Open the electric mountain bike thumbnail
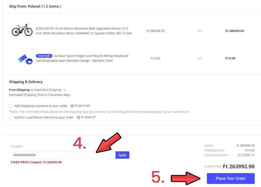Image resolution: width=261 pixels, height=187 pixels. pos(22,30)
